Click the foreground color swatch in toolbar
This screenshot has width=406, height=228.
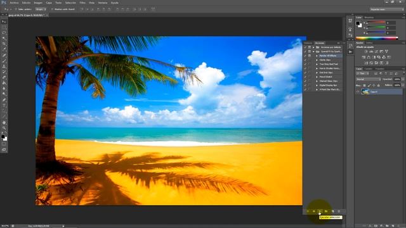(3, 137)
